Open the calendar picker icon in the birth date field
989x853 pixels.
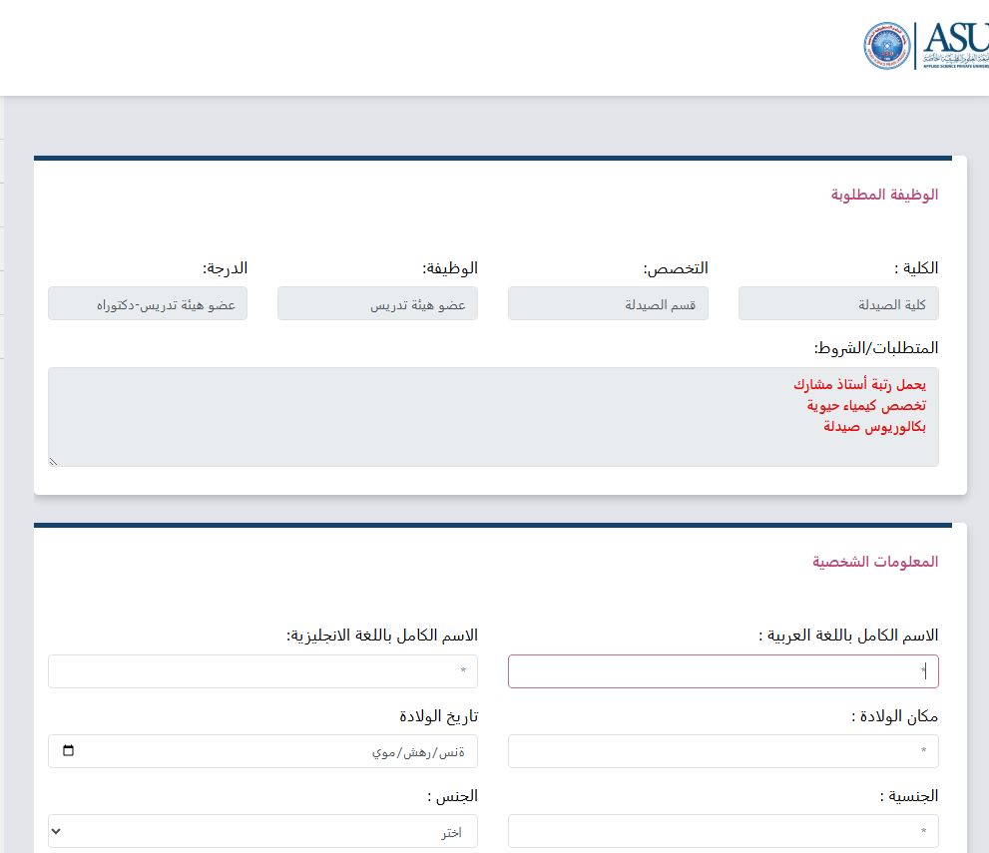click(x=68, y=751)
